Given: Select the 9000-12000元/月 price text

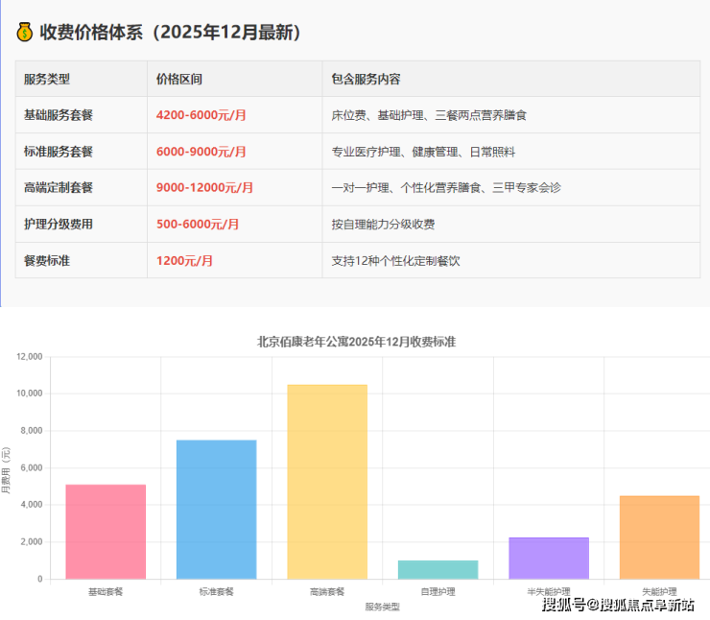Looking at the screenshot, I should pos(204,188).
